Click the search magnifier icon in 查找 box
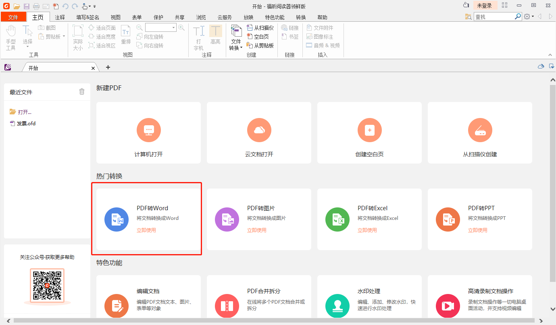Image resolution: width=556 pixels, height=325 pixels. [x=518, y=17]
